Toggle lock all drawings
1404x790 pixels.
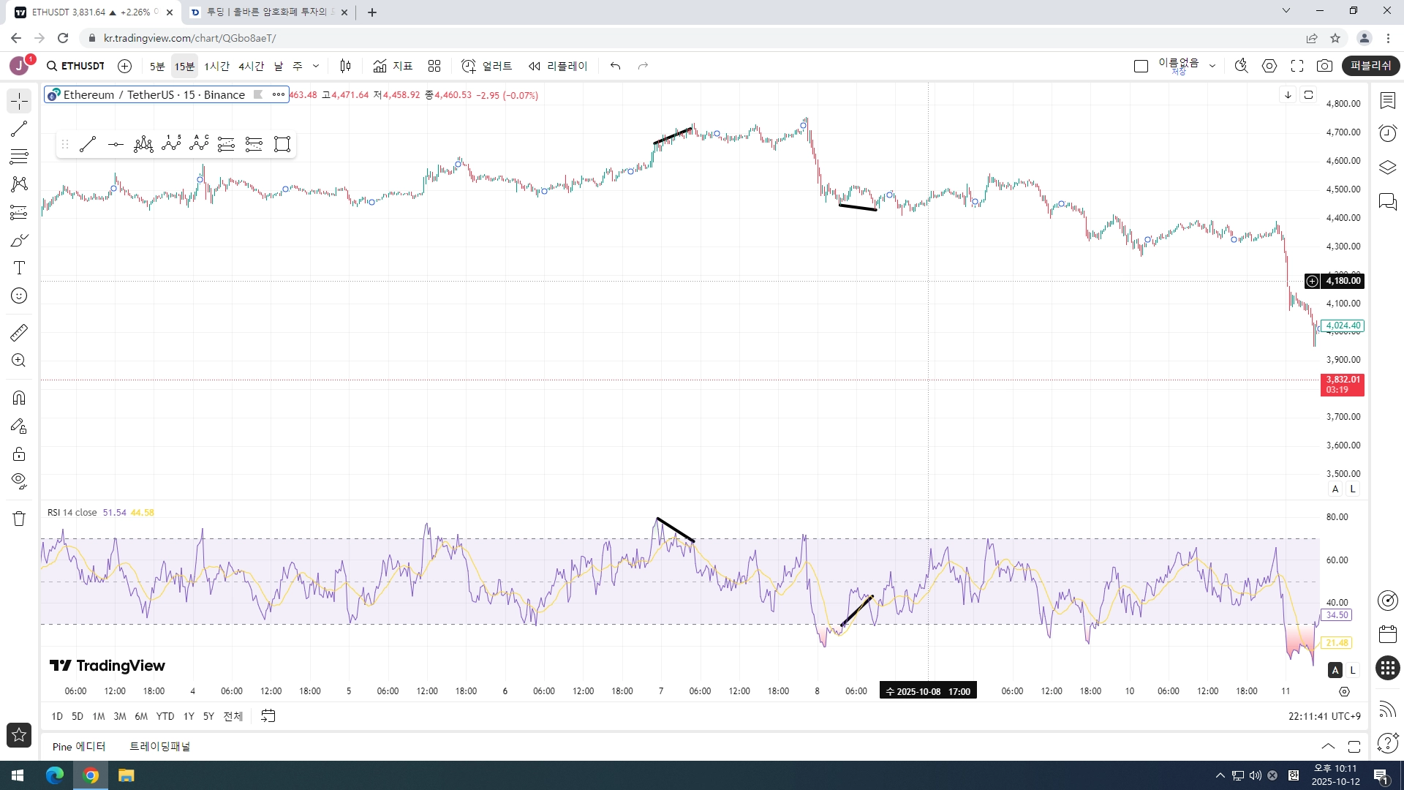click(19, 454)
